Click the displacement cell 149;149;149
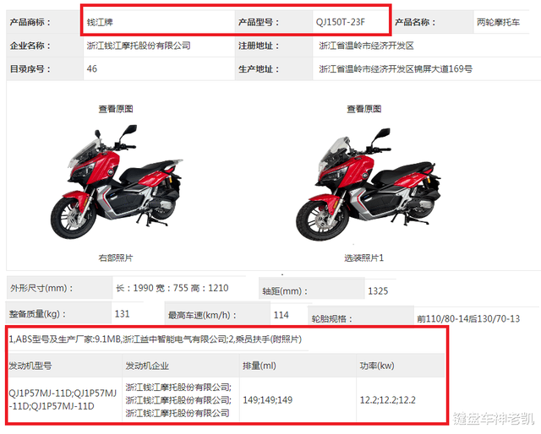 coord(268,400)
